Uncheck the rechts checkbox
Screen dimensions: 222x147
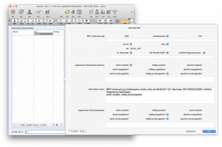[131, 44]
